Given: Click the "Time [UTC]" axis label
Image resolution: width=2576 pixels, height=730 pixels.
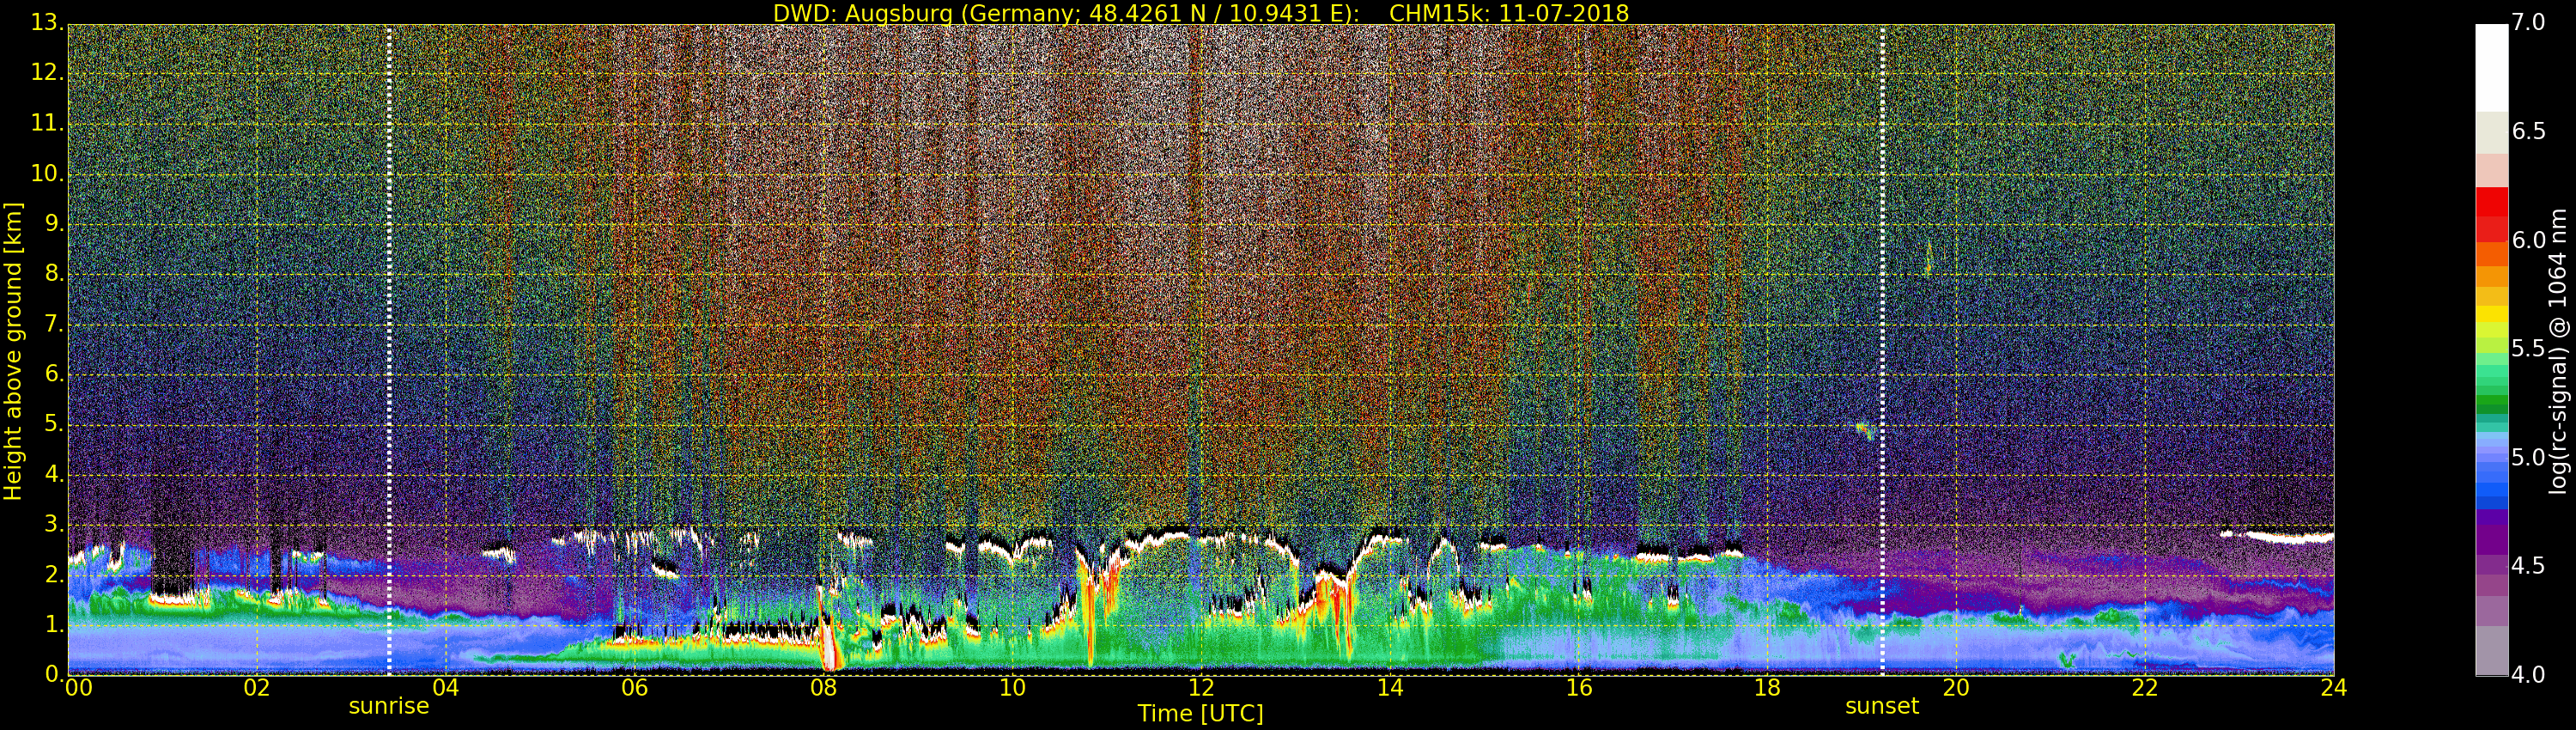Looking at the screenshot, I should [x=1200, y=714].
